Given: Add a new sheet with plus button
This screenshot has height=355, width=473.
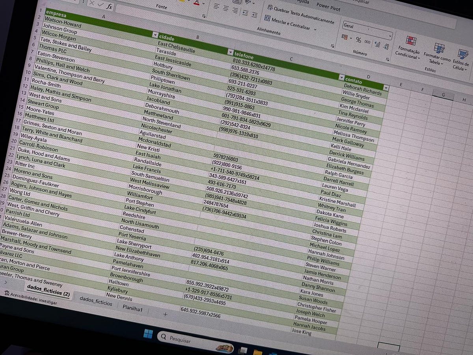Looking at the screenshot, I should pos(165,314).
